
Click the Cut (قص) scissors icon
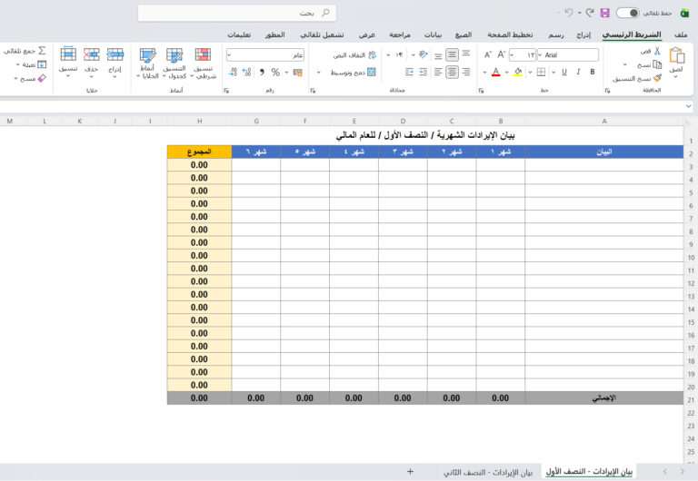[657, 52]
